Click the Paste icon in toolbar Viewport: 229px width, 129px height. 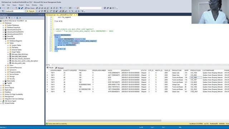[57, 8]
